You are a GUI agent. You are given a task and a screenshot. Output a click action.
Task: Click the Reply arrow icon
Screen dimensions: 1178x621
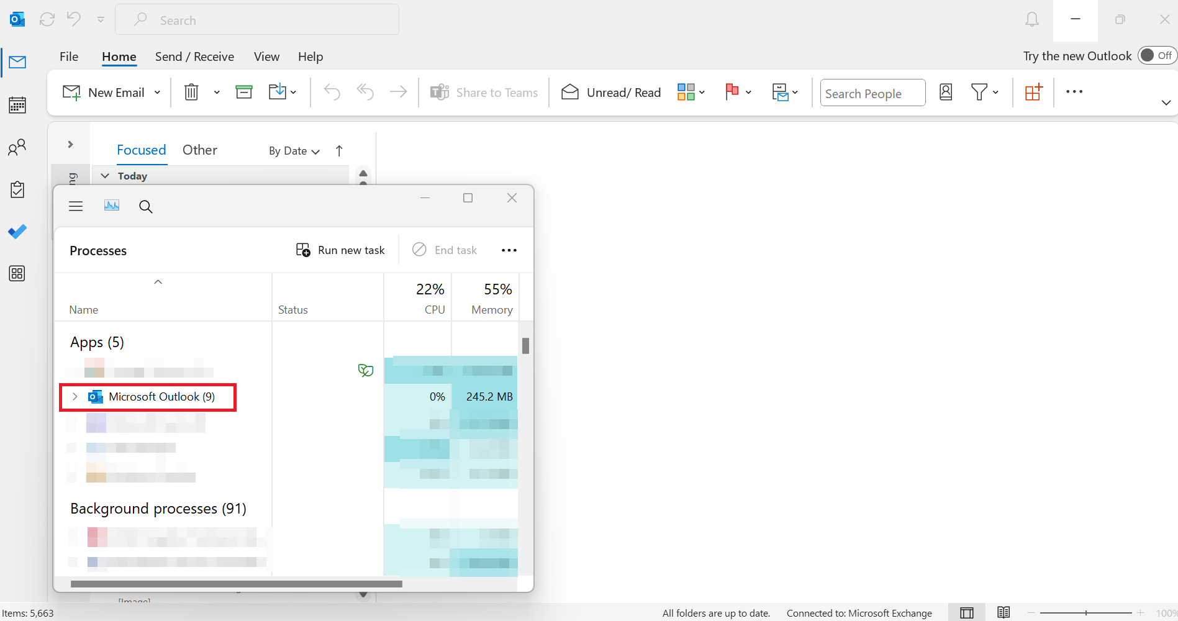tap(332, 92)
